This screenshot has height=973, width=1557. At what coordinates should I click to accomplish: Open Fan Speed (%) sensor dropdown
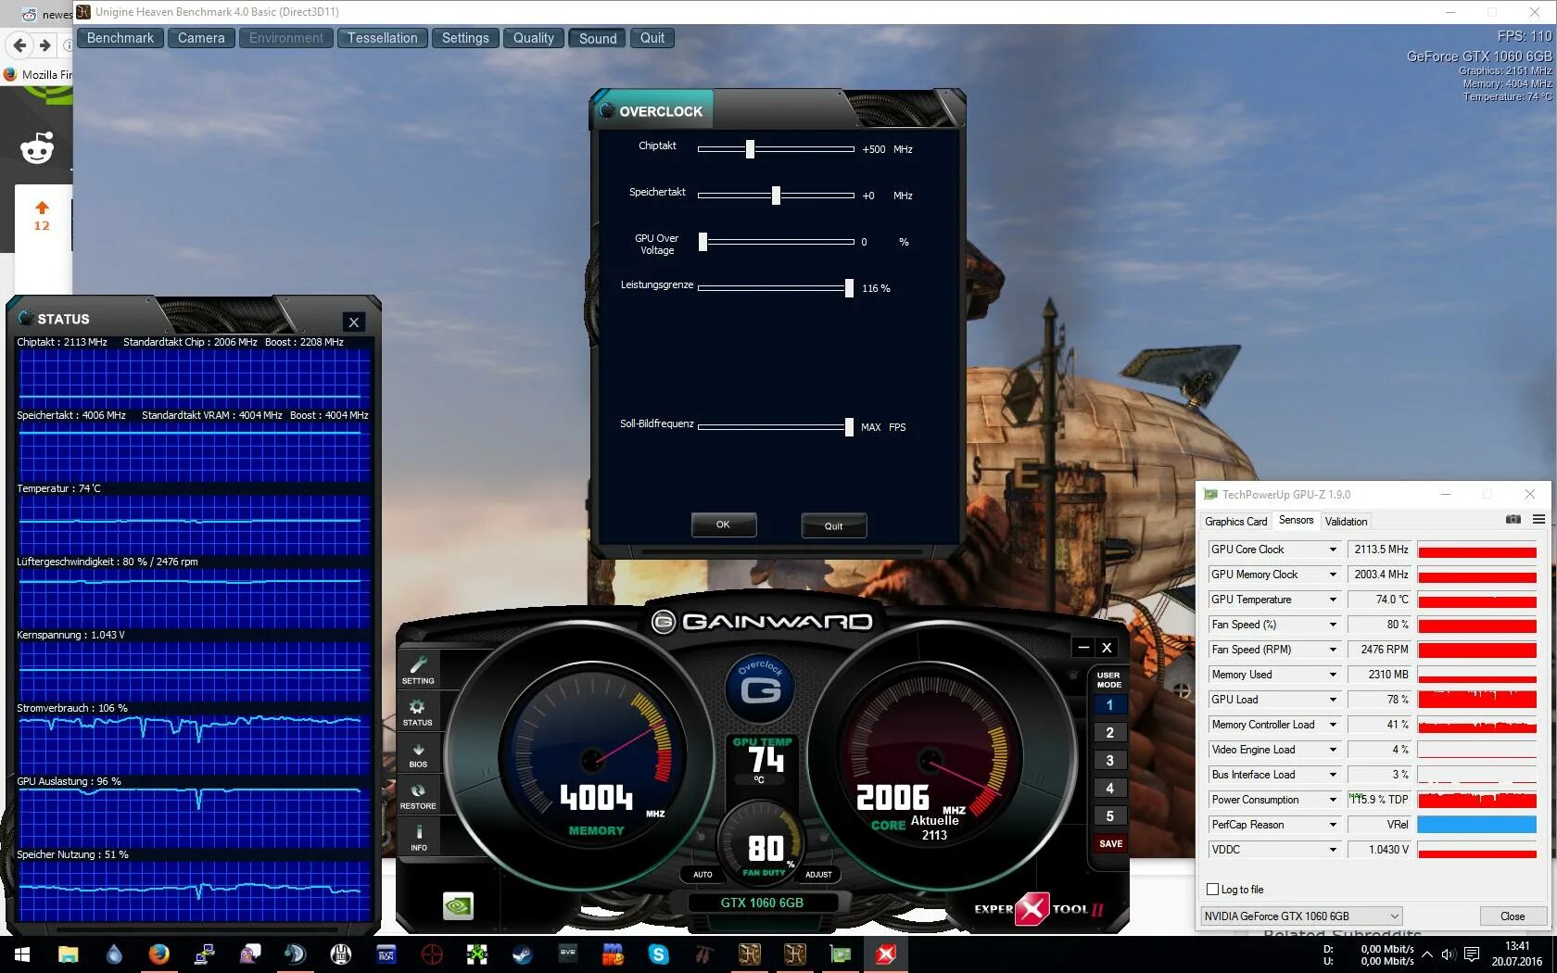(x=1333, y=625)
